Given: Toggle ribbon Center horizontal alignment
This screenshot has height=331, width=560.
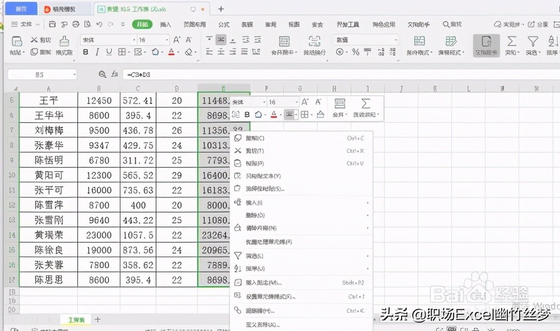Looking at the screenshot, I should pos(221,52).
